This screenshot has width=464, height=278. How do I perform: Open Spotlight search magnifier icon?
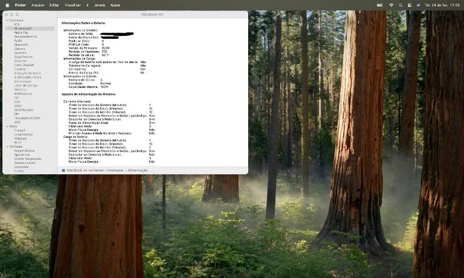pyautogui.click(x=400, y=5)
